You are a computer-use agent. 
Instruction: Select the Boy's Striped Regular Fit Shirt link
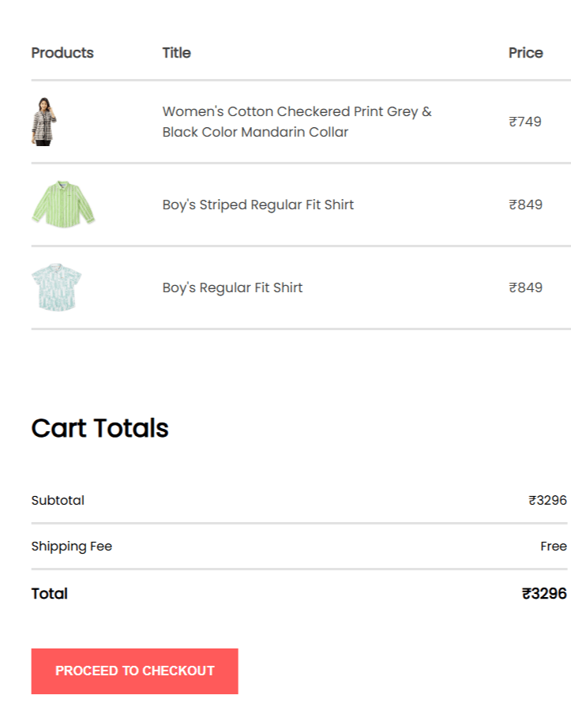[257, 204]
